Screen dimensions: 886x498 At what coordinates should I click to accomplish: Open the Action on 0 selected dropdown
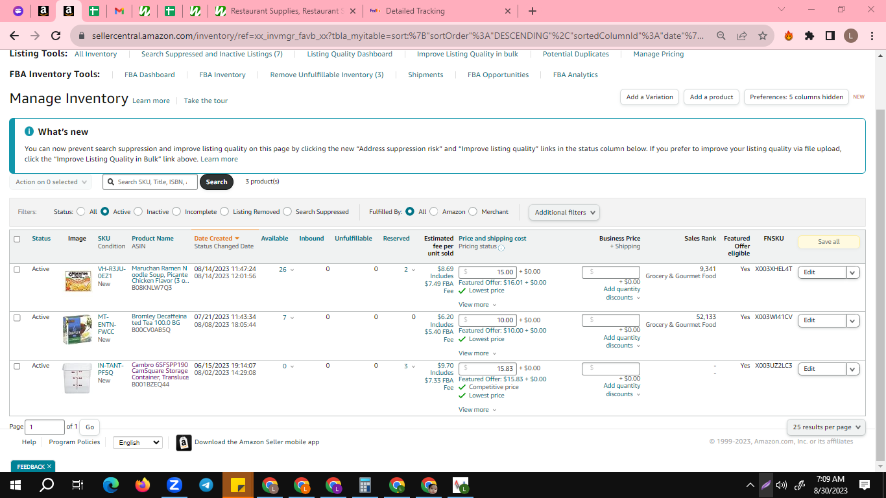point(51,182)
